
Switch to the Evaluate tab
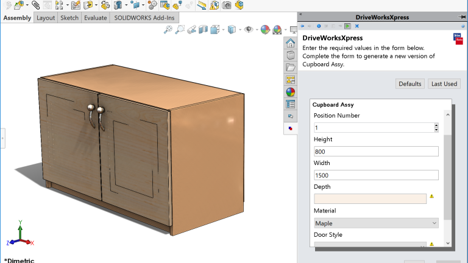click(95, 18)
